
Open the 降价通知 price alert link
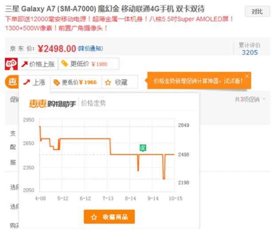click(90, 48)
